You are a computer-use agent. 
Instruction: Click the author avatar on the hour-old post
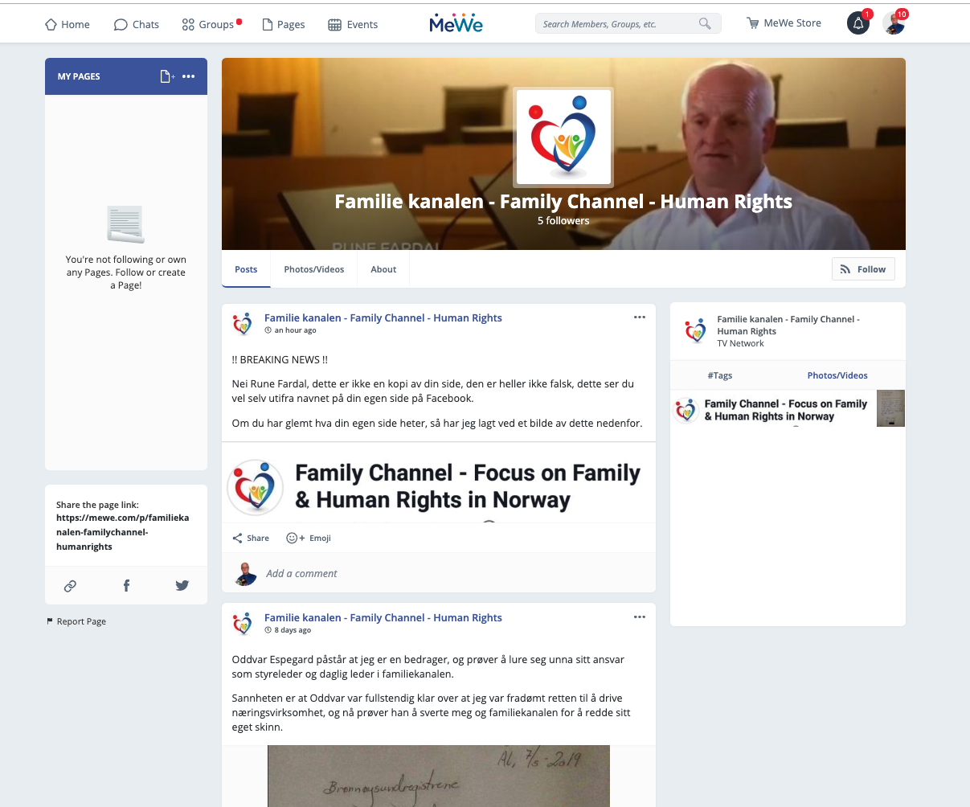click(x=242, y=324)
